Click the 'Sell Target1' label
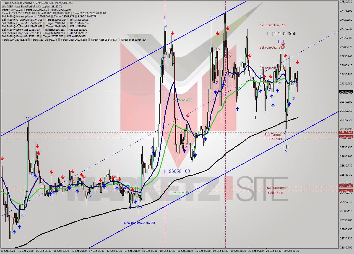This screenshot has width=354, height=254. pos(273,135)
